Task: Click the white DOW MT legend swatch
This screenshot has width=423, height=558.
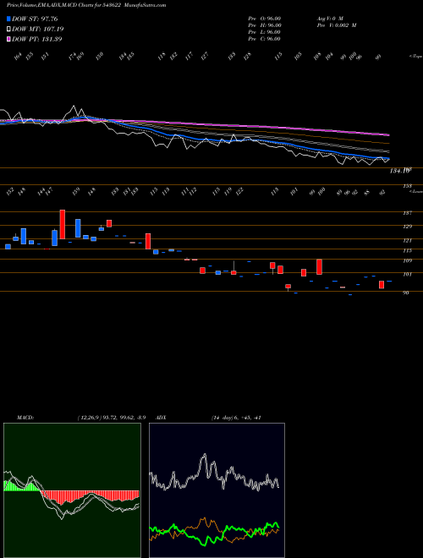Action: click(x=8, y=30)
